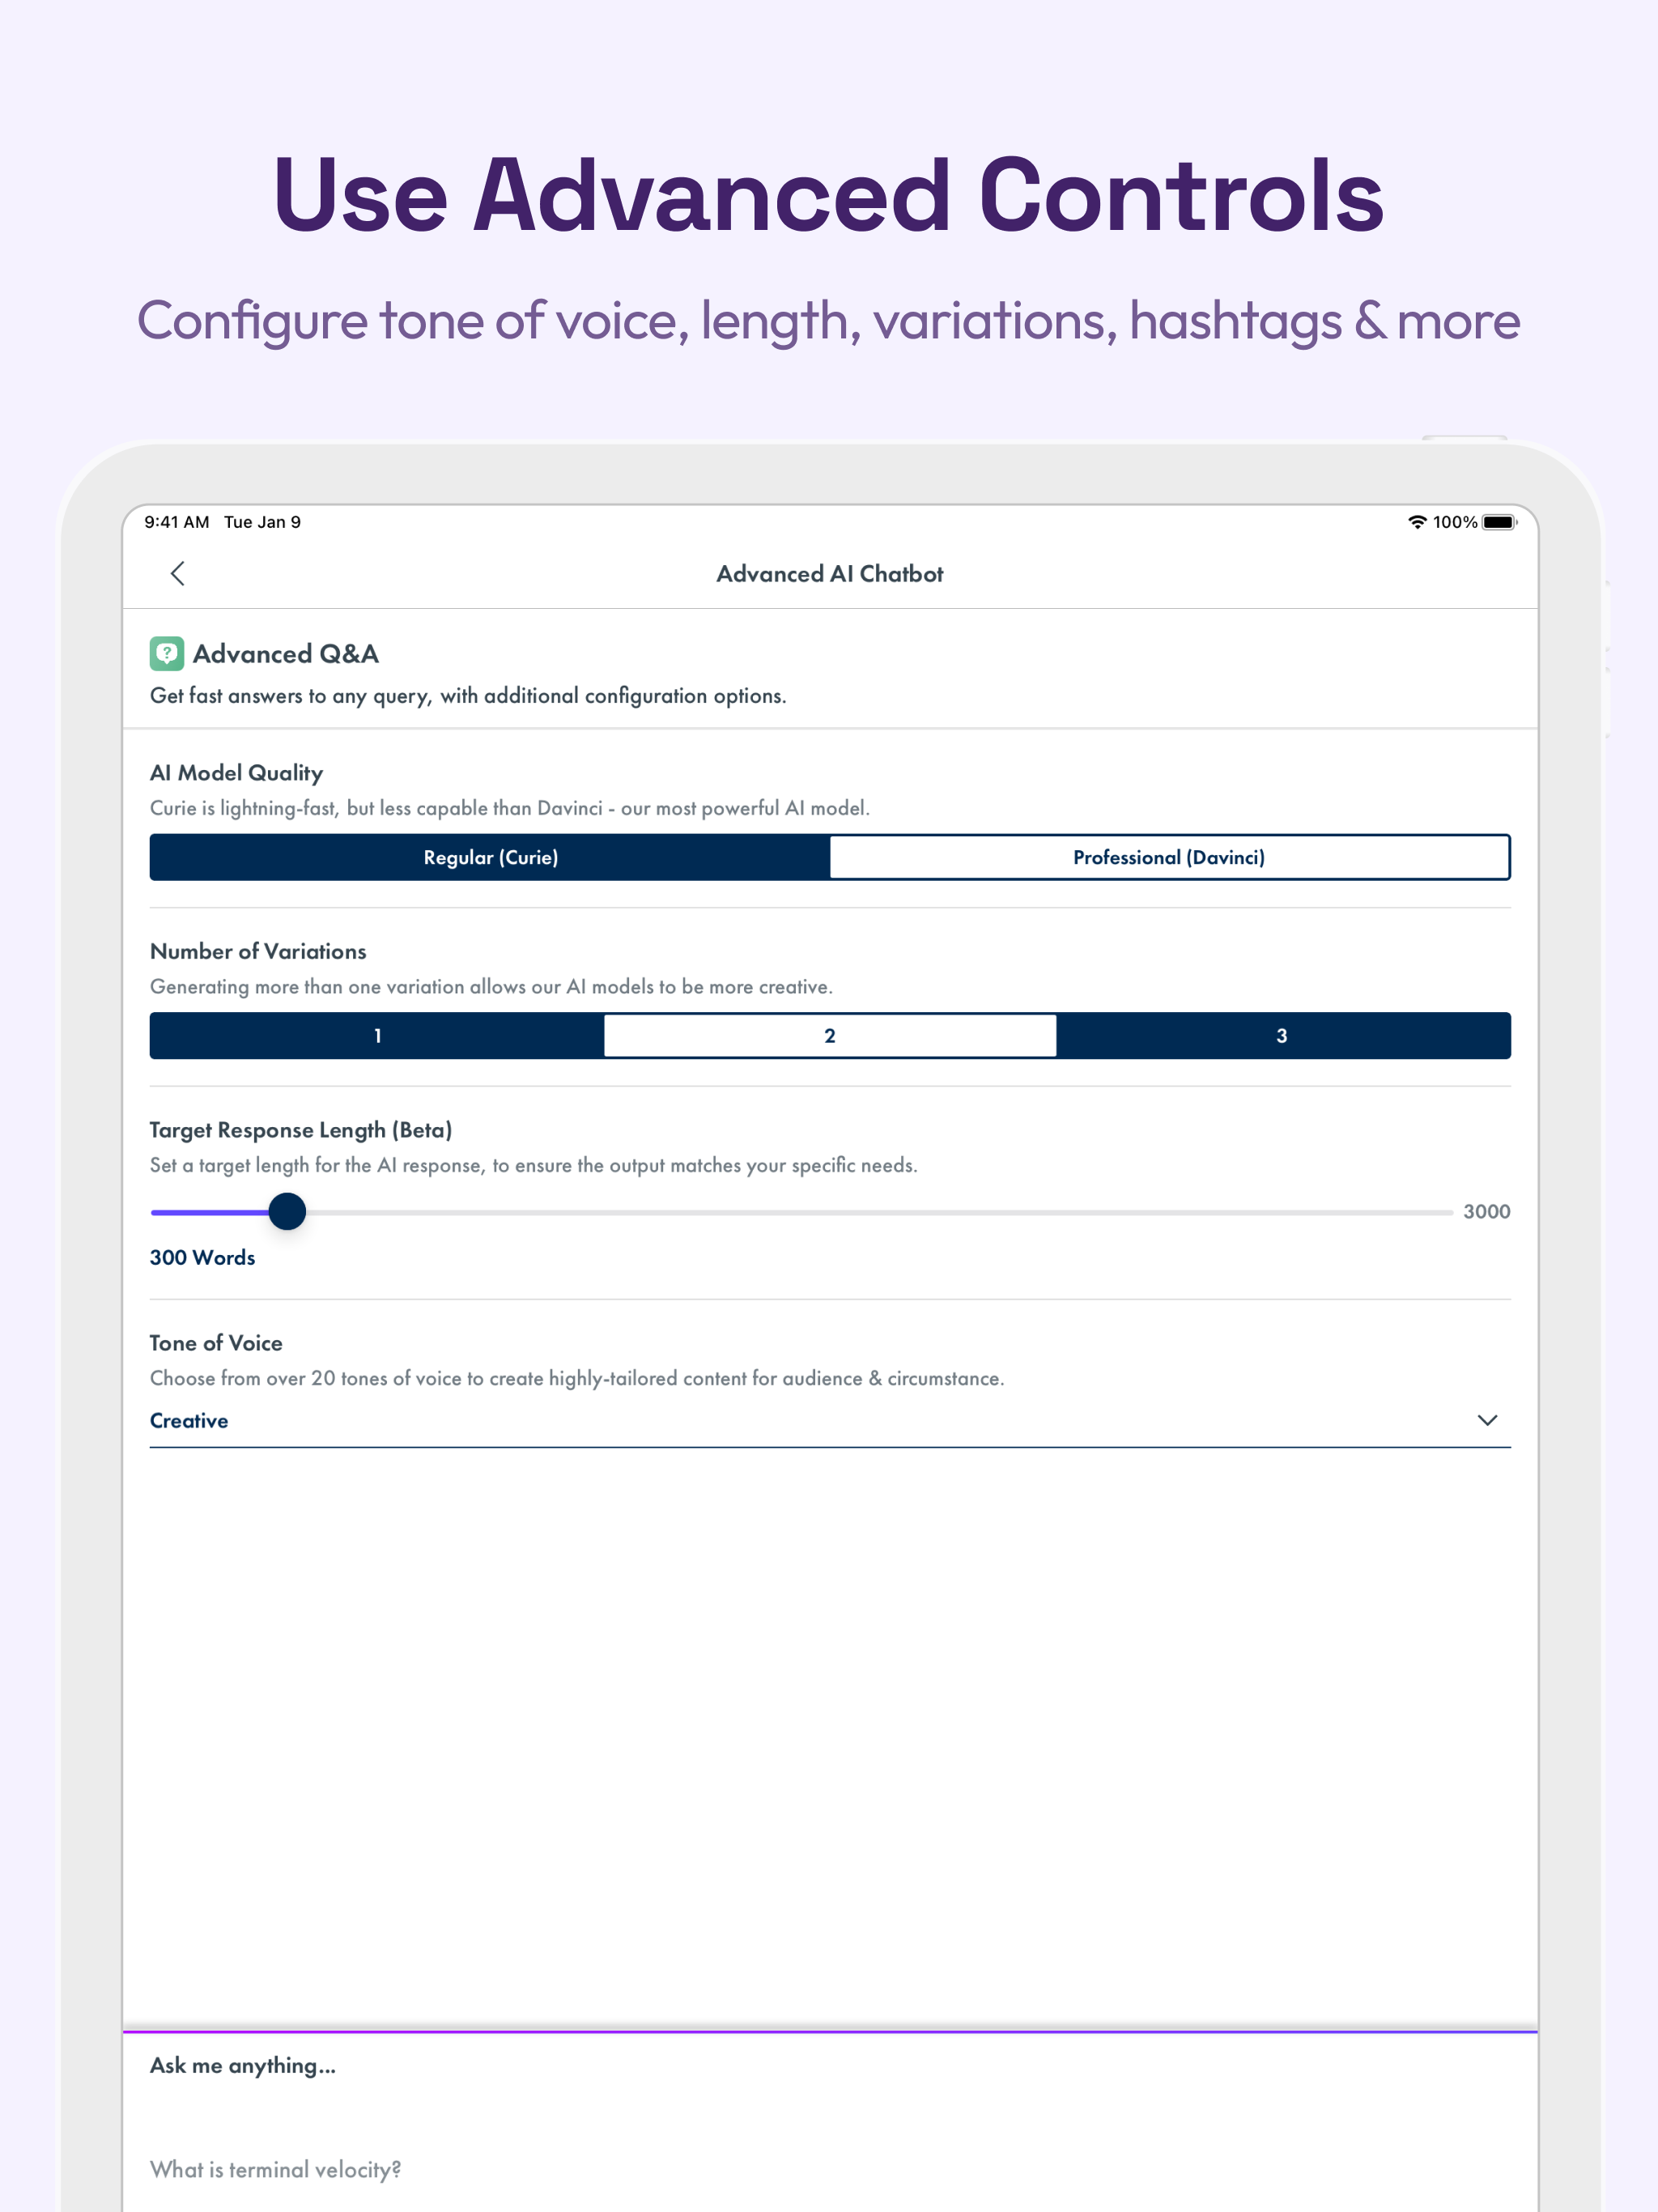The image size is (1658, 2212).
Task: Tap the back arrow to leave Advanced AI Chatbot
Action: (178, 574)
